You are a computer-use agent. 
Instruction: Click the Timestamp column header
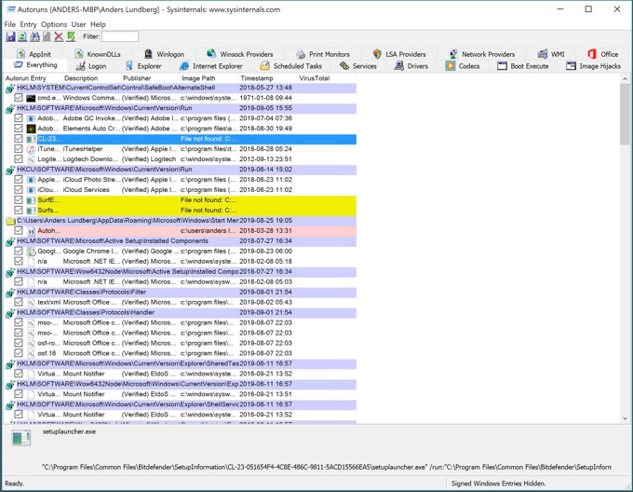pyautogui.click(x=257, y=78)
